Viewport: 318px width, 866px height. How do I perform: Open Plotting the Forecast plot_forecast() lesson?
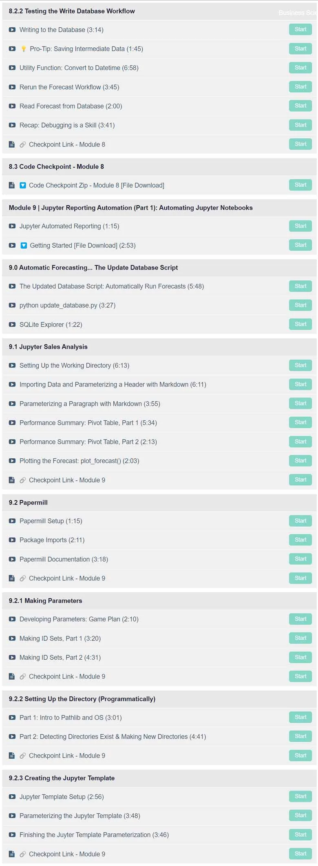(x=79, y=461)
